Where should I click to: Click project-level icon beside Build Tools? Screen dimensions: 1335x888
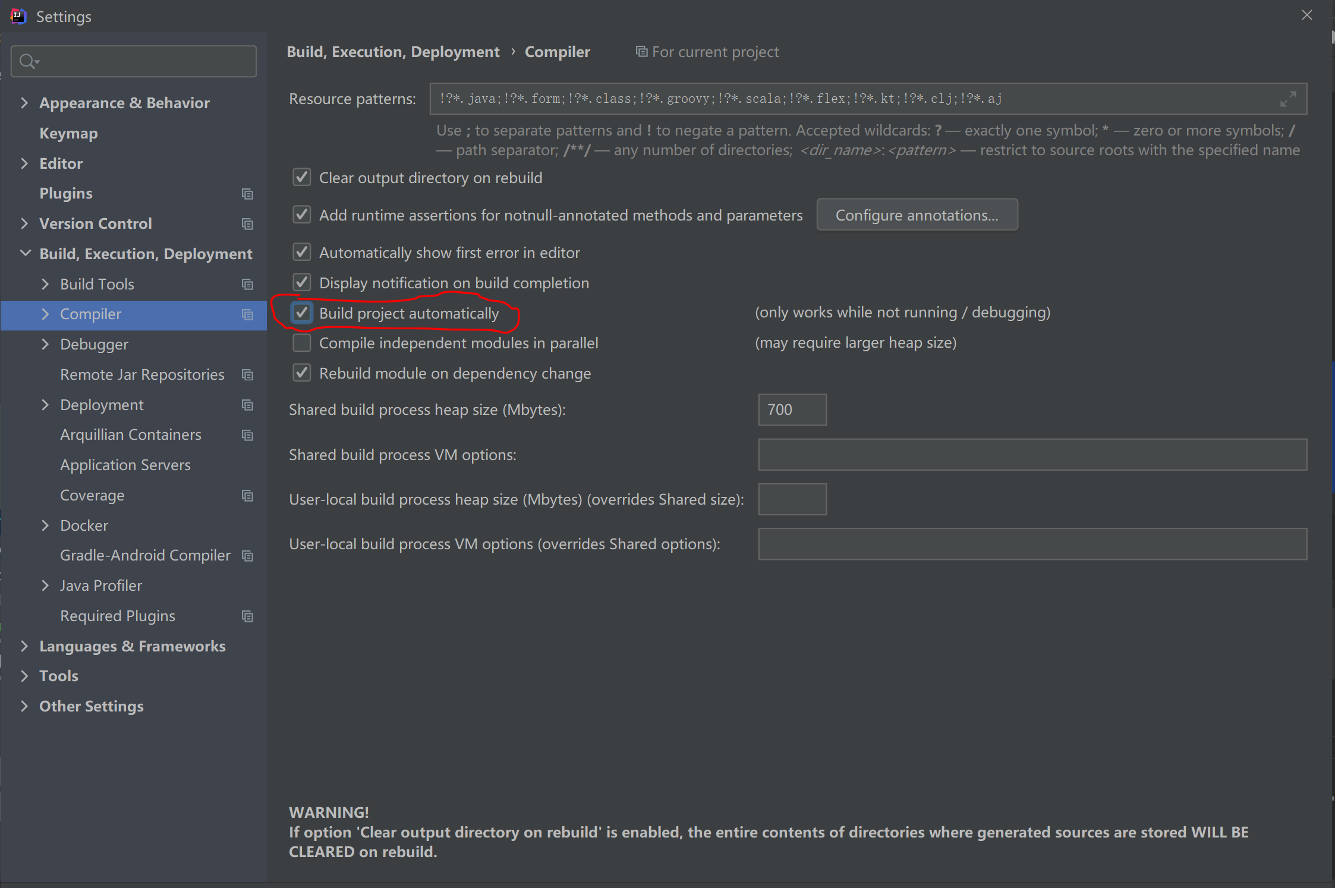click(x=247, y=285)
